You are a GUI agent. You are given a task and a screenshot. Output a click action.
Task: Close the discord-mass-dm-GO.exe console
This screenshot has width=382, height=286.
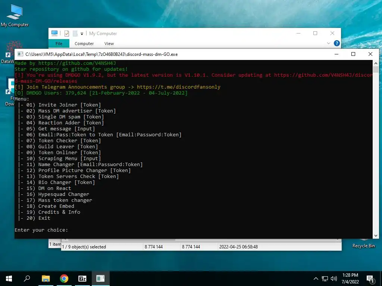coord(370,54)
